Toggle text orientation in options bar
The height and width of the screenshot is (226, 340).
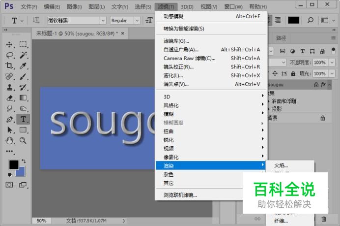(36, 20)
